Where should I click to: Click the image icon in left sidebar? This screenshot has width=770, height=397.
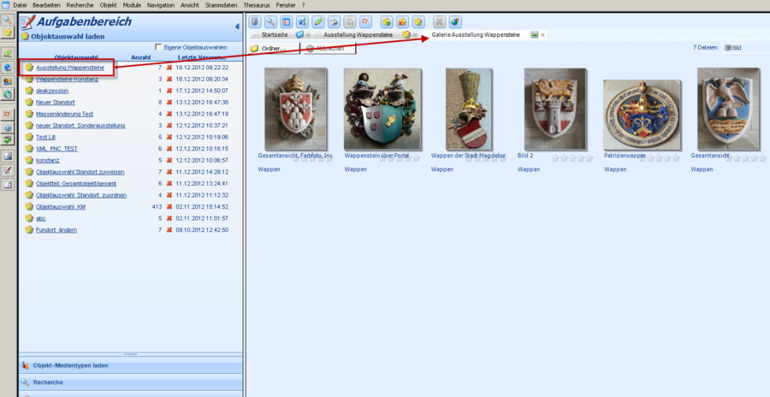click(x=8, y=157)
